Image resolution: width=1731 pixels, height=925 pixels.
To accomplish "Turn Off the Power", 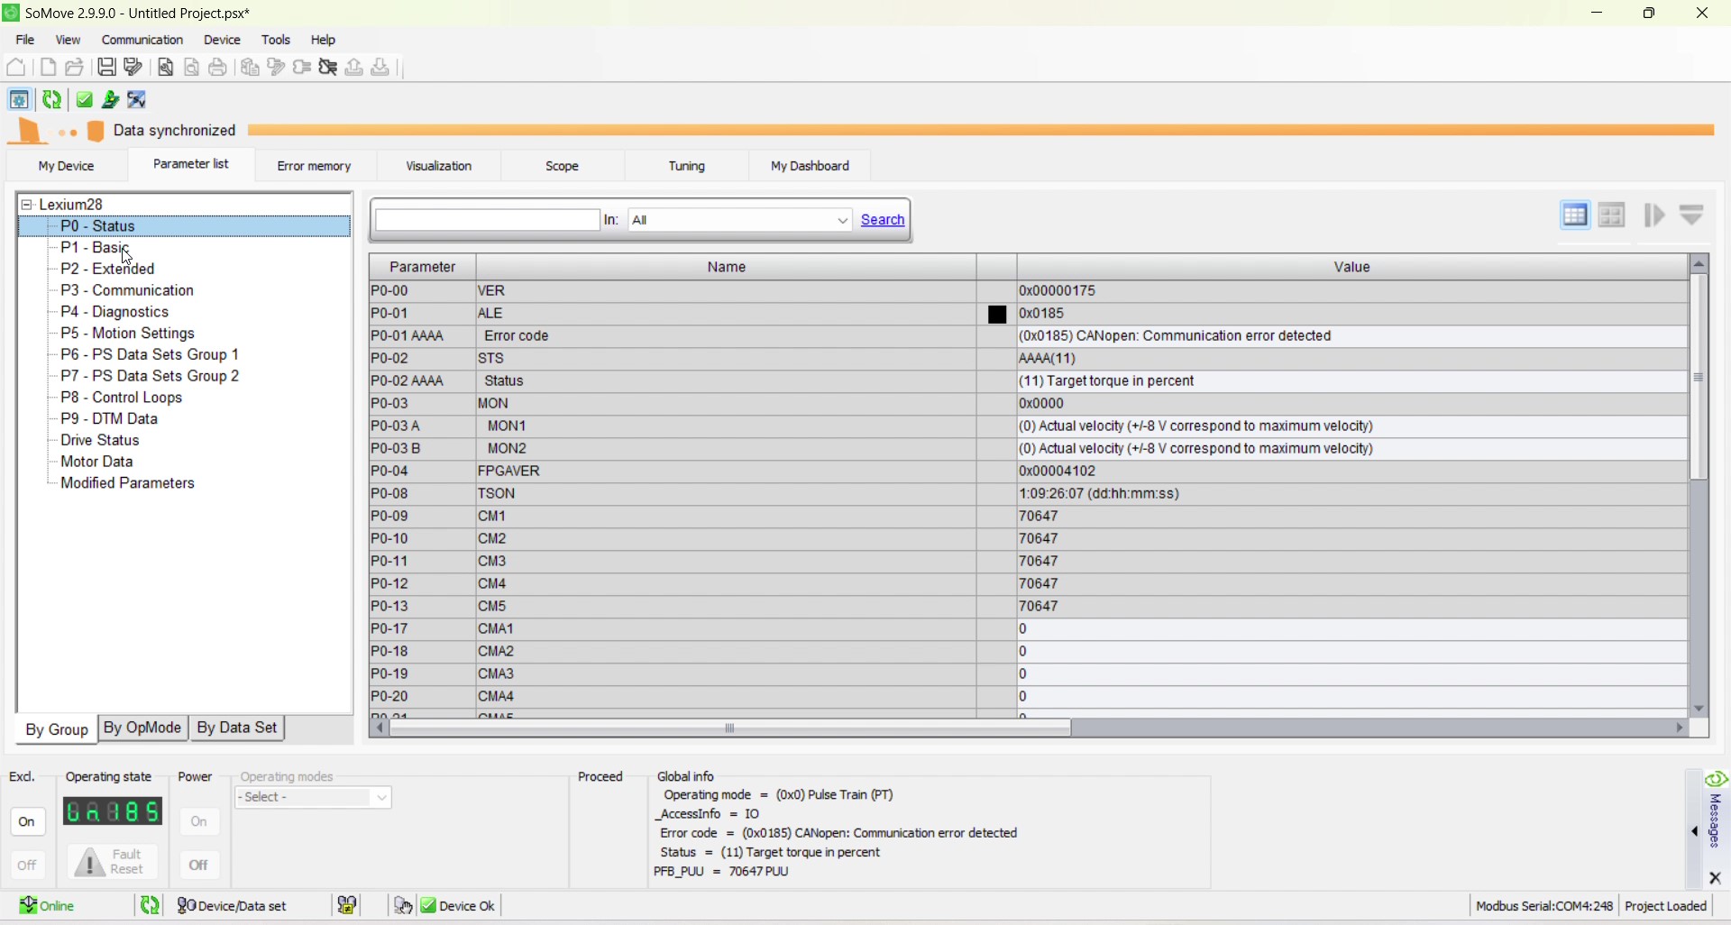I will [199, 865].
